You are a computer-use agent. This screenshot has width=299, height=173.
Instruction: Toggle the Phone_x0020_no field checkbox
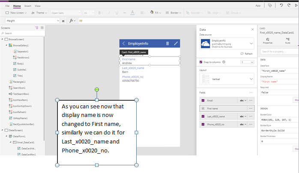tap(203, 125)
